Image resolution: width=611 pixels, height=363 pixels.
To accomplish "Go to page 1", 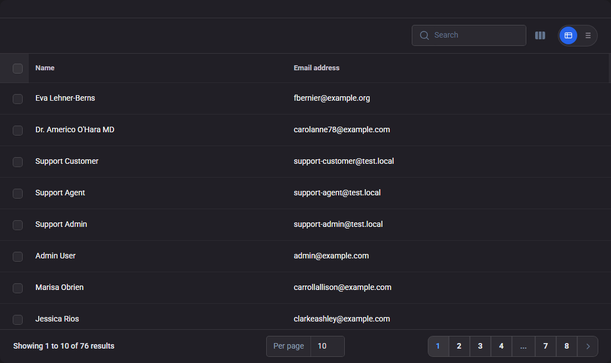I will [438, 346].
